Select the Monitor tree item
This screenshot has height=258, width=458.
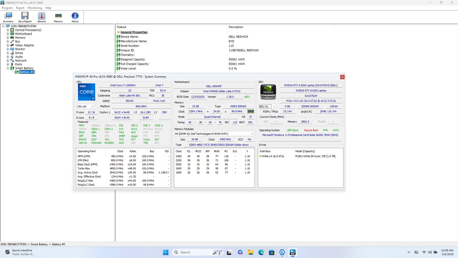pyautogui.click(x=20, y=49)
